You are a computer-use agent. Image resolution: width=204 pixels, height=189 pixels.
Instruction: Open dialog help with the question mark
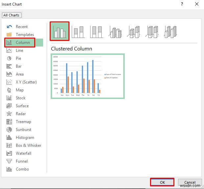point(182,4)
